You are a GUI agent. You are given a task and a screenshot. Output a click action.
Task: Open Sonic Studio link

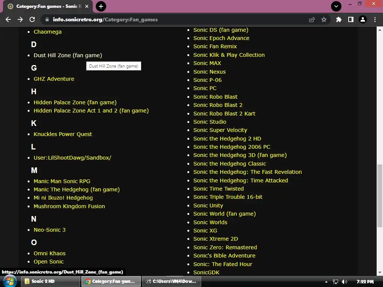click(x=210, y=122)
